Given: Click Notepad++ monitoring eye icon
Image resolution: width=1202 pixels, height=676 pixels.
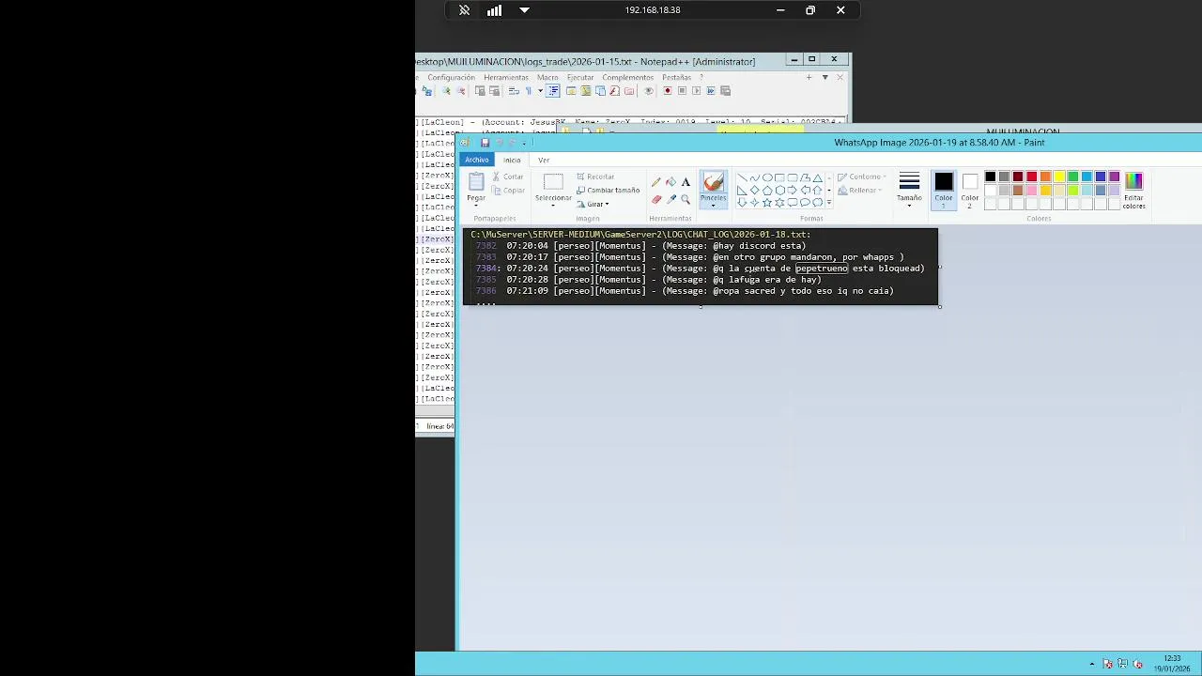Looking at the screenshot, I should pyautogui.click(x=648, y=91).
